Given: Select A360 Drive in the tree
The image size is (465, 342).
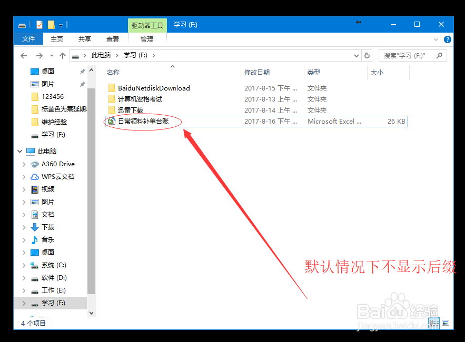Looking at the screenshot, I should point(58,164).
